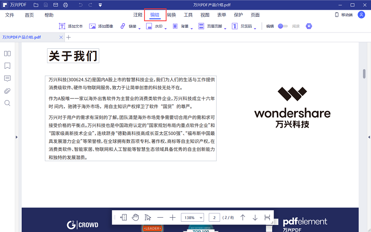The image size is (371, 232).
Task: Click the 水印 watermark tool
Action: [154, 26]
